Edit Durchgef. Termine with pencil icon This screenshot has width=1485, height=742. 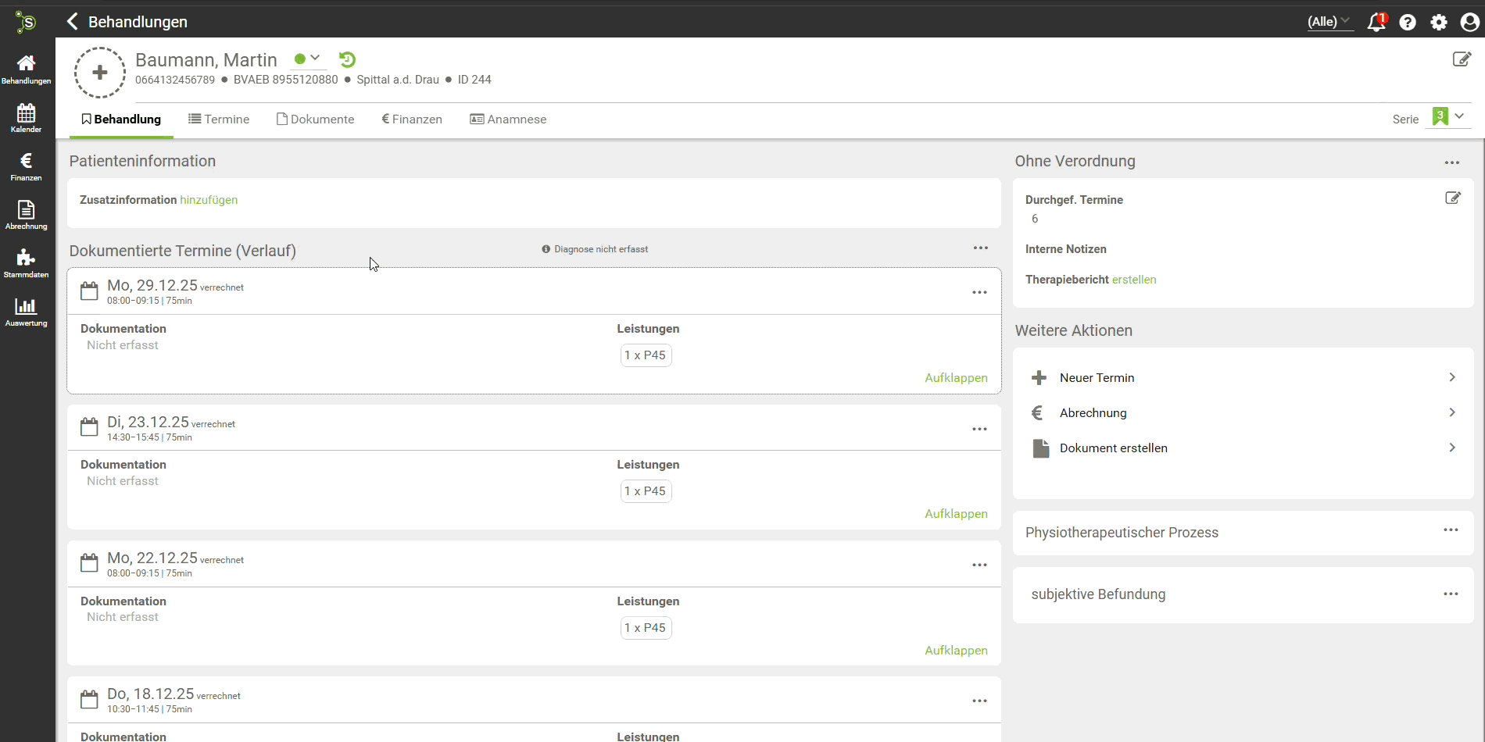[1452, 198]
